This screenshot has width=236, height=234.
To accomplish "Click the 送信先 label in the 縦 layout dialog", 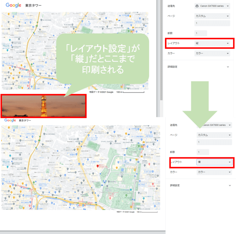I will (171, 6).
